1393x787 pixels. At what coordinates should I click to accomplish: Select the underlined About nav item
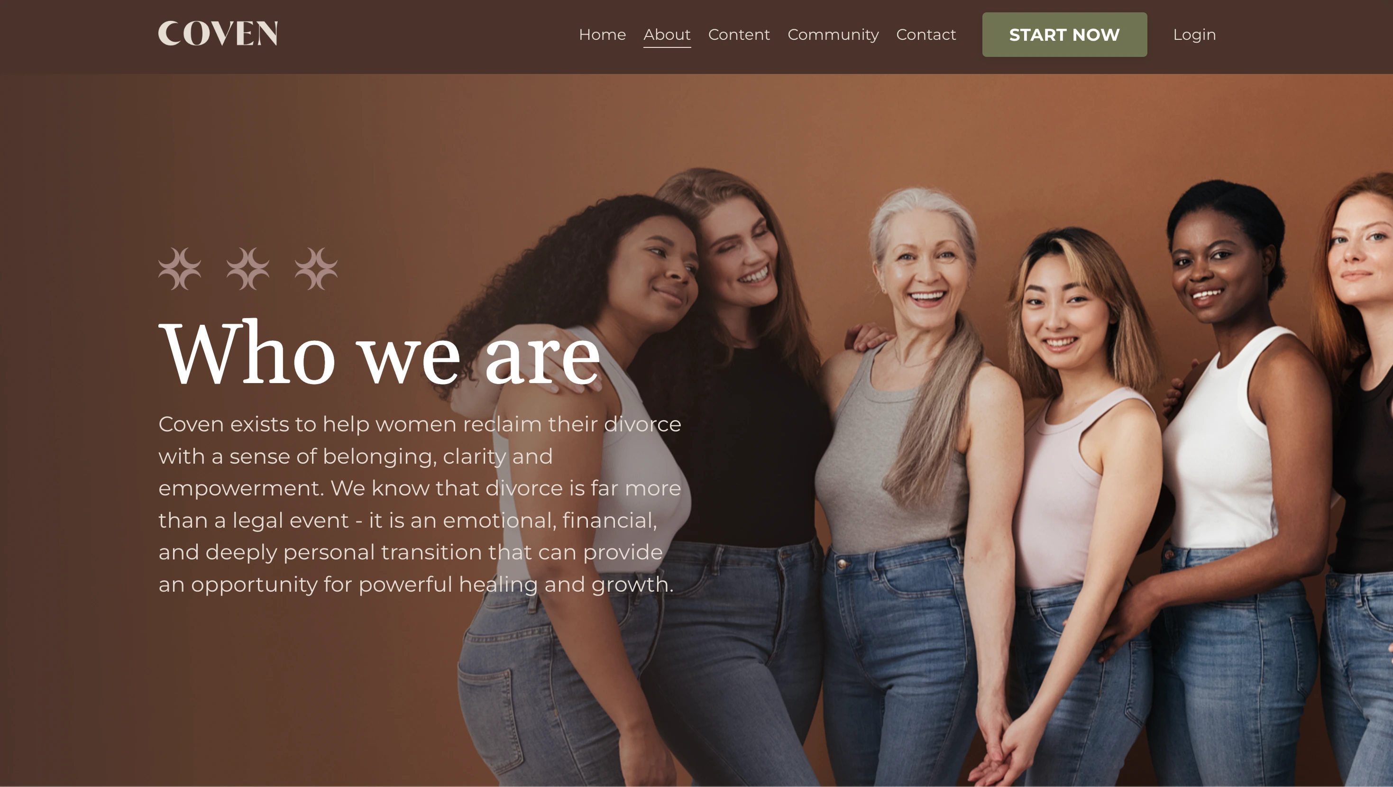click(667, 35)
